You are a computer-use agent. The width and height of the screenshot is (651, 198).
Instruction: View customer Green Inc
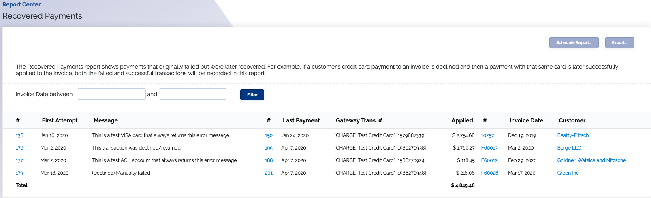pos(568,173)
